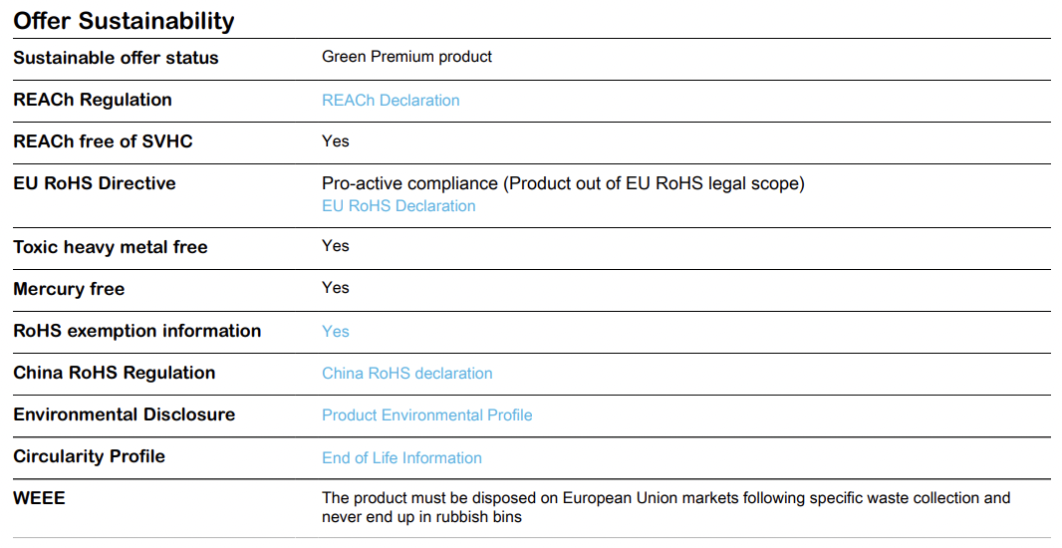Open the End of Life Information link
The height and width of the screenshot is (548, 1062).
pyautogui.click(x=401, y=458)
